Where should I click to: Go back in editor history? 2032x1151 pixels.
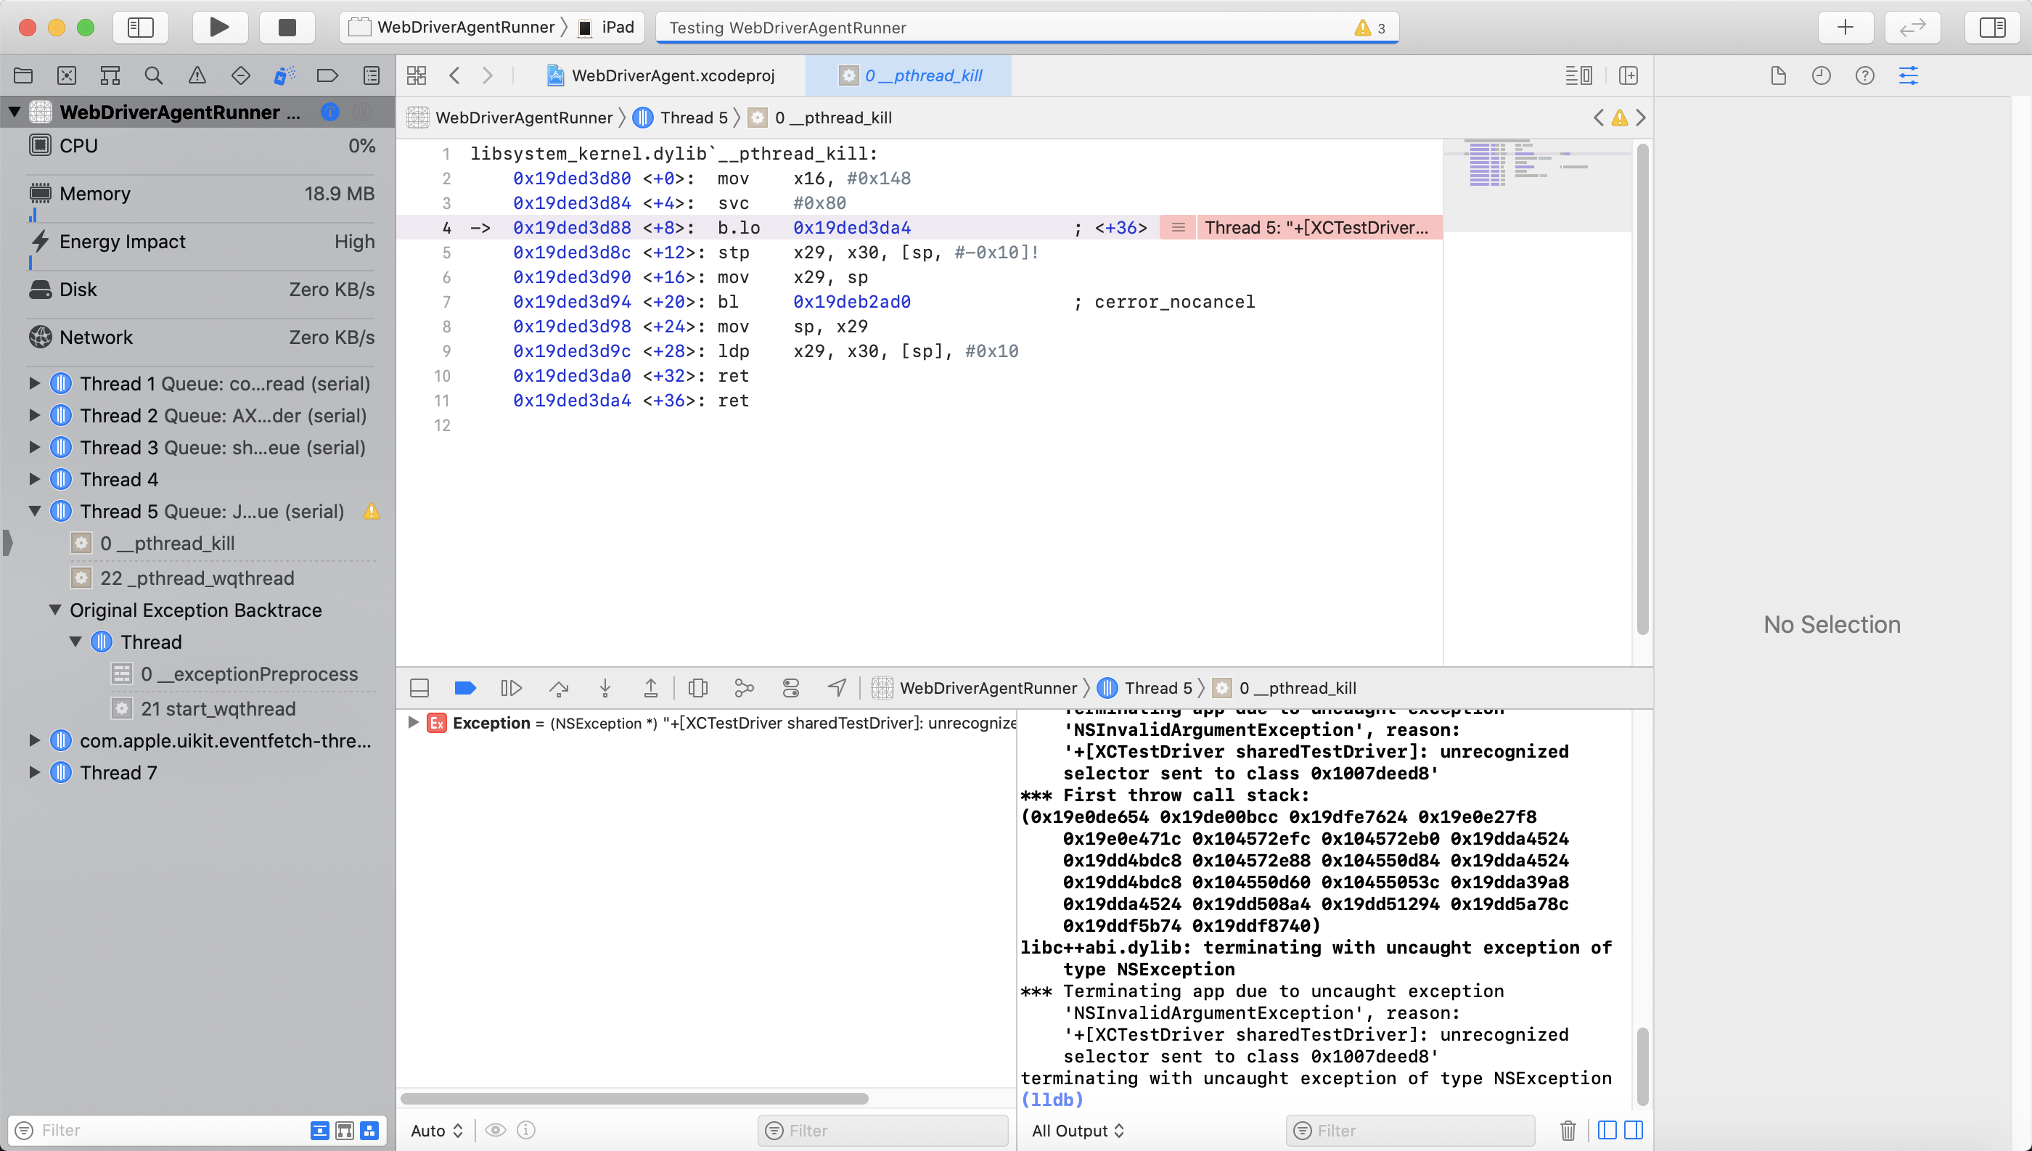tap(454, 76)
